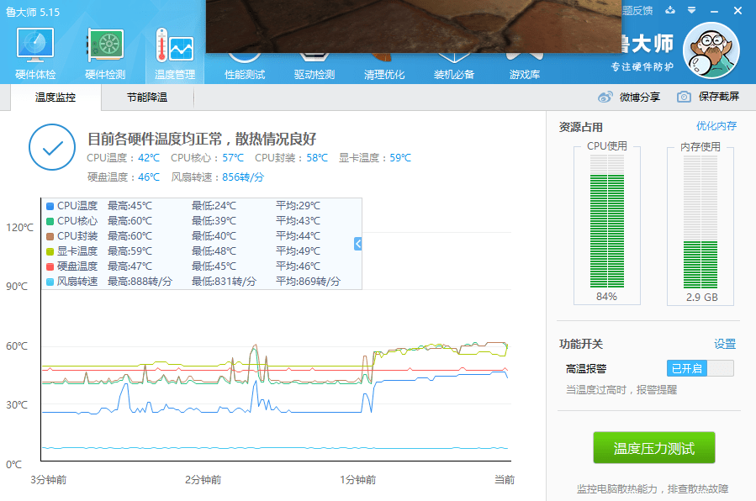Click the 保存截屏 camera icon
The image size is (756, 501).
[x=685, y=98]
